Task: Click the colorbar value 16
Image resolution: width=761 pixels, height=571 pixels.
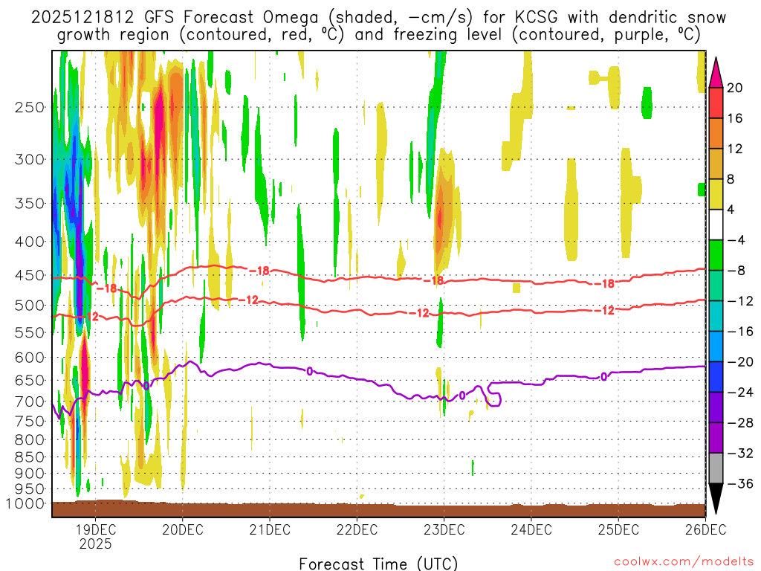Action: pos(735,118)
